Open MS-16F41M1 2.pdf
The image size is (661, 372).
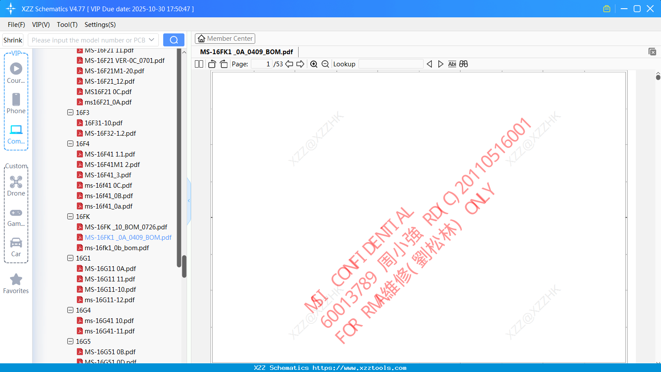112,164
